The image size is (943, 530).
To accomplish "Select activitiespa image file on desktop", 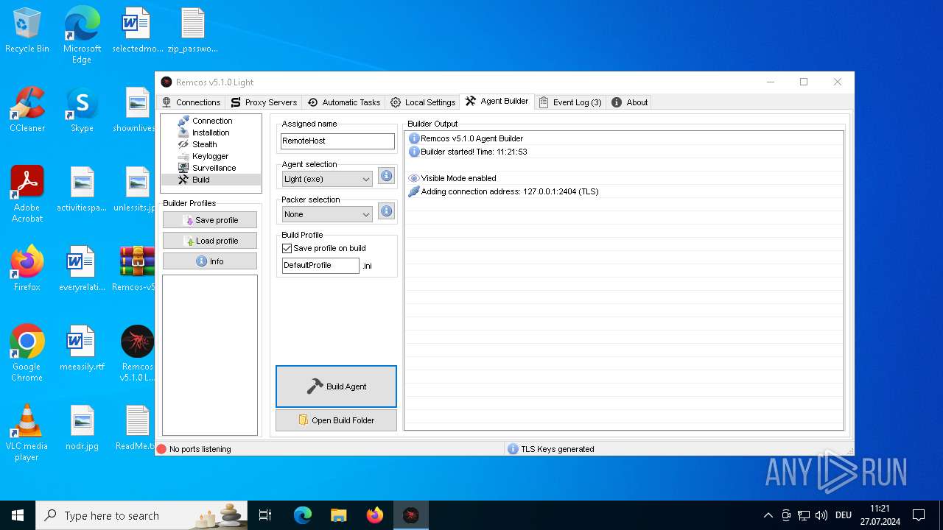I will tap(82, 189).
